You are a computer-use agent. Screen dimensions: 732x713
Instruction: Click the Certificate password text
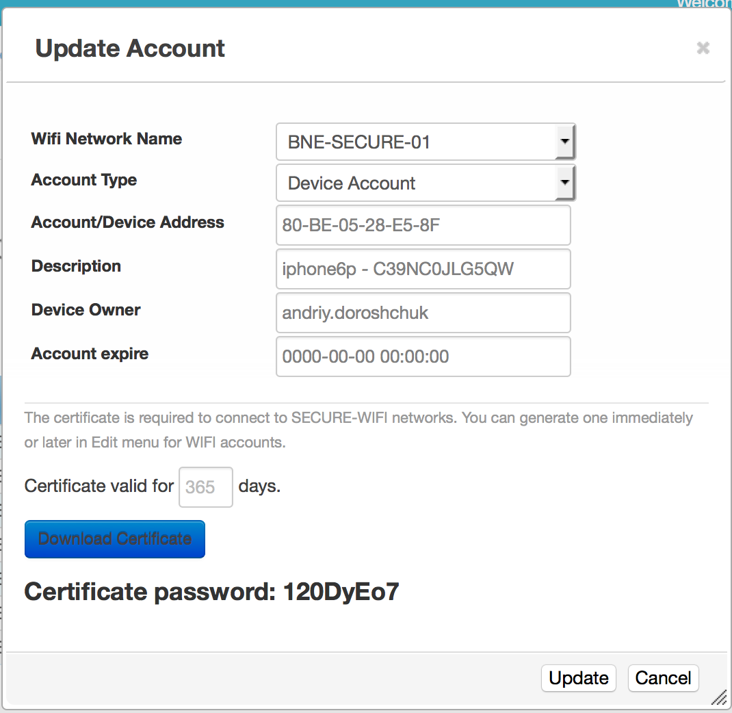click(211, 591)
